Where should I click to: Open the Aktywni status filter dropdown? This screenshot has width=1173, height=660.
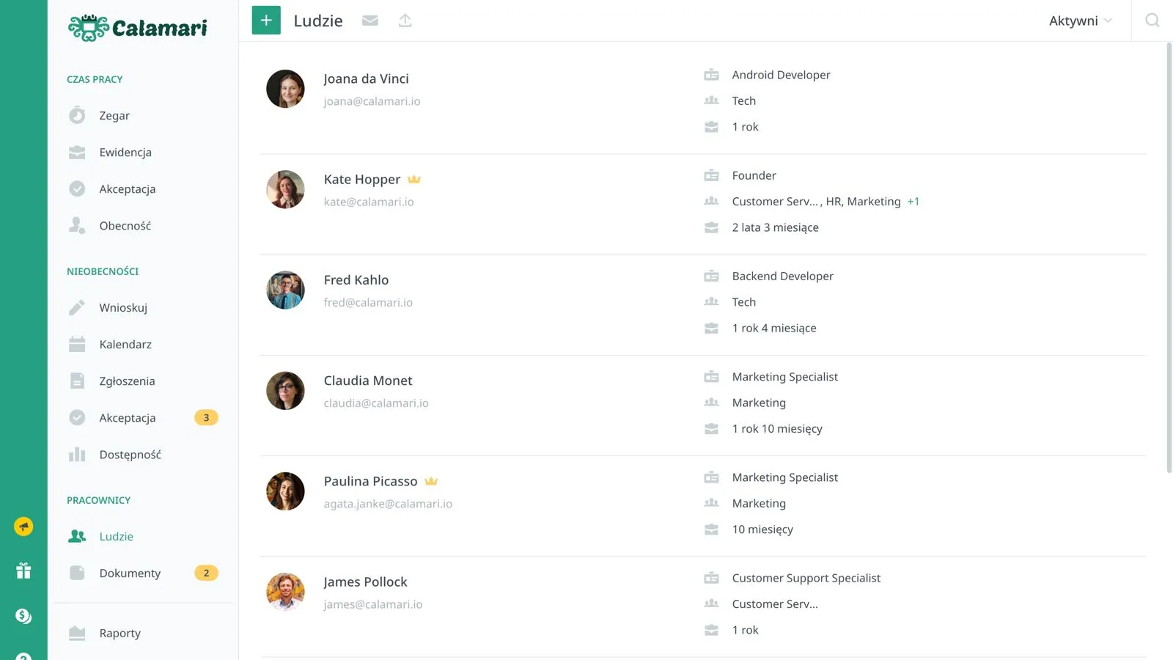pyautogui.click(x=1080, y=21)
